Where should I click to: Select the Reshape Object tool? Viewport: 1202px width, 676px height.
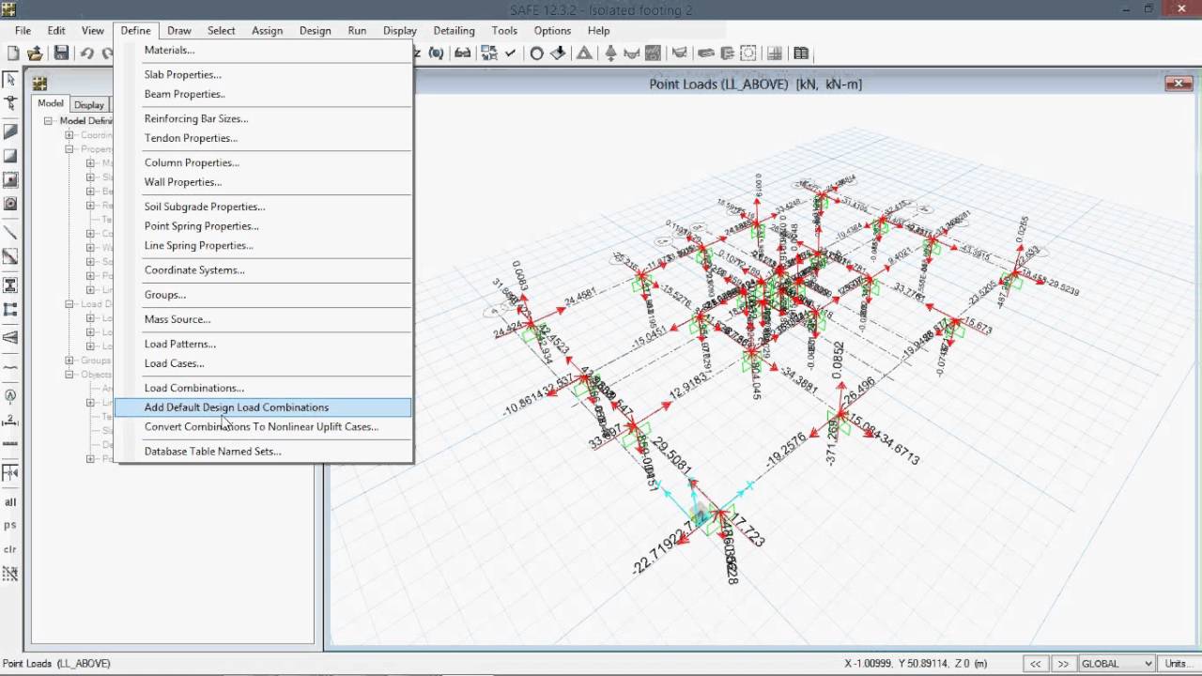(x=10, y=102)
